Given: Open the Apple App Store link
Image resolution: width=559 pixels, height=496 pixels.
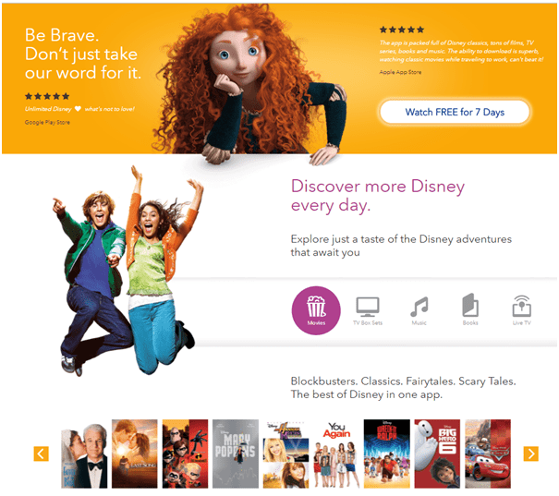Looking at the screenshot, I should (402, 71).
